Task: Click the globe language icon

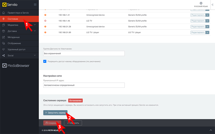Action: (201, 3)
